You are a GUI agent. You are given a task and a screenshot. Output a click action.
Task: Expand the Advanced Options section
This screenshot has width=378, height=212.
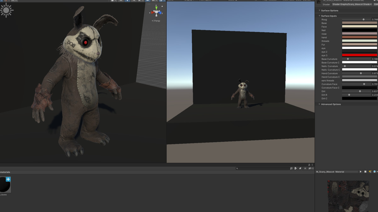[x=319, y=104]
